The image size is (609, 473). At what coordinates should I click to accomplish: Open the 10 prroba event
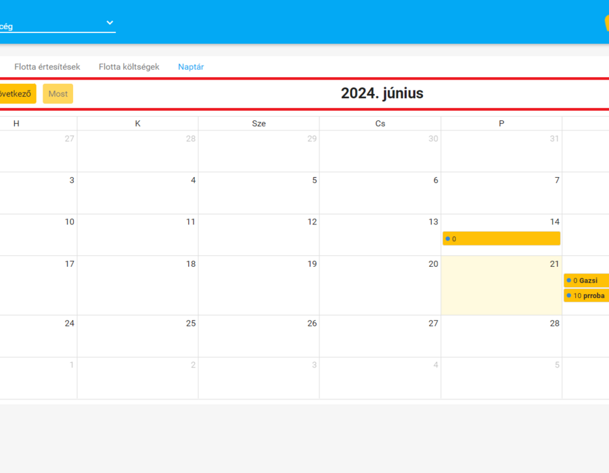(x=586, y=295)
